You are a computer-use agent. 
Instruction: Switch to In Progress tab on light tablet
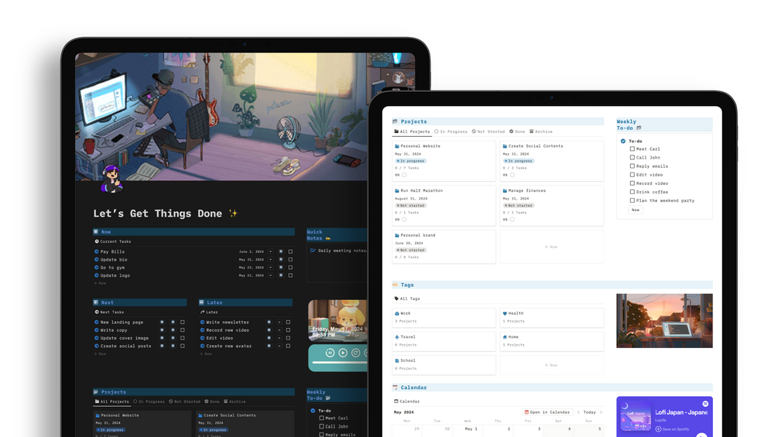[451, 131]
